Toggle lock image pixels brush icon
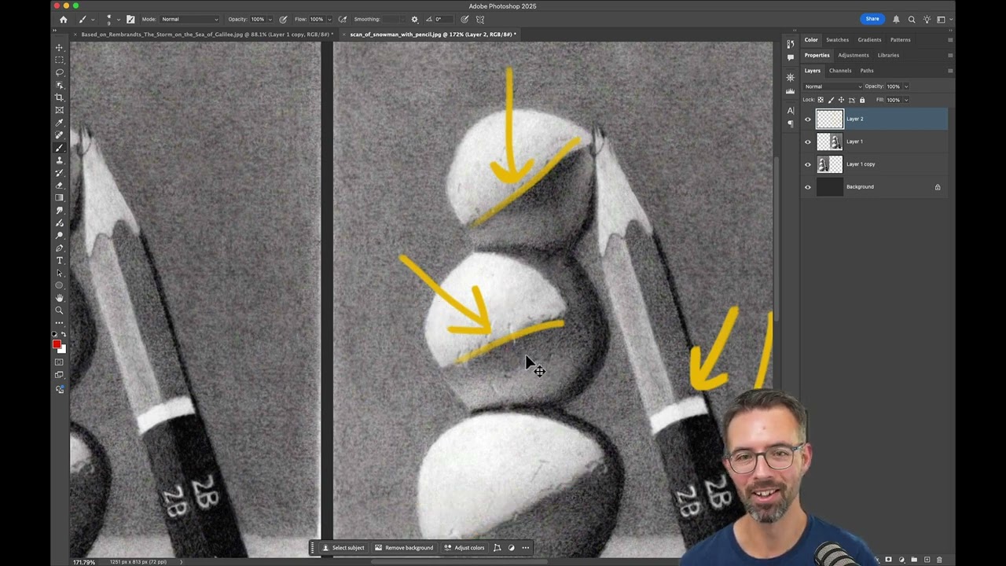The image size is (1006, 566). (x=832, y=100)
